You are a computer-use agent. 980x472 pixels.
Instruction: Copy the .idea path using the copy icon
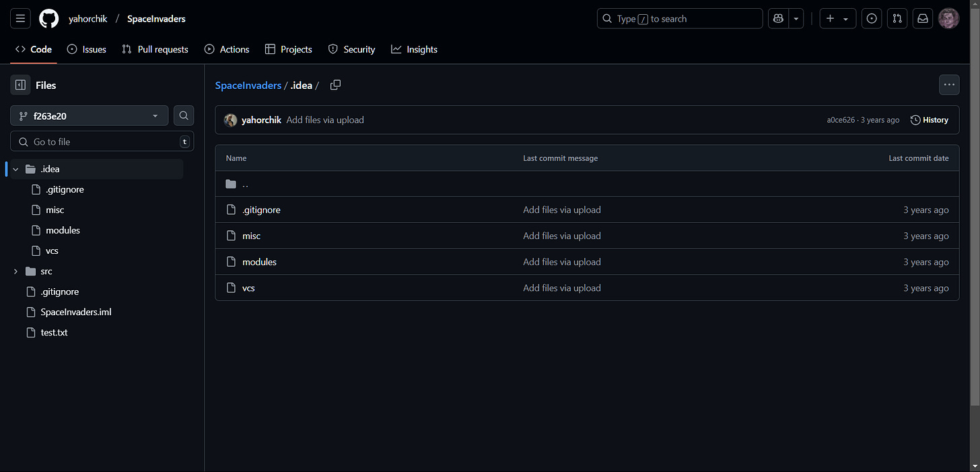coord(335,85)
